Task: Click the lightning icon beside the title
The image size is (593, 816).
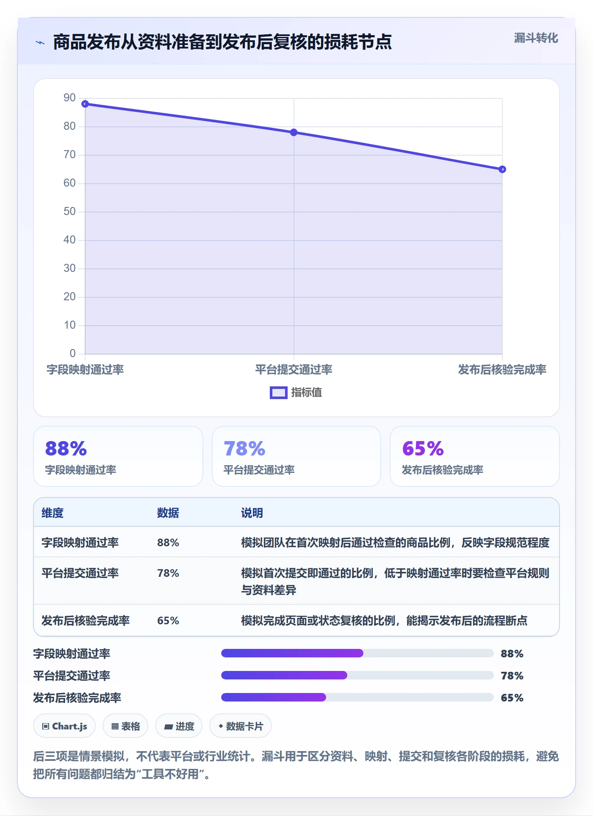Action: (x=40, y=42)
